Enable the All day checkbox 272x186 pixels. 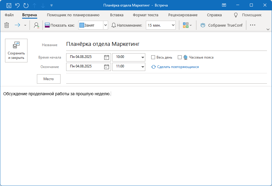153,57
